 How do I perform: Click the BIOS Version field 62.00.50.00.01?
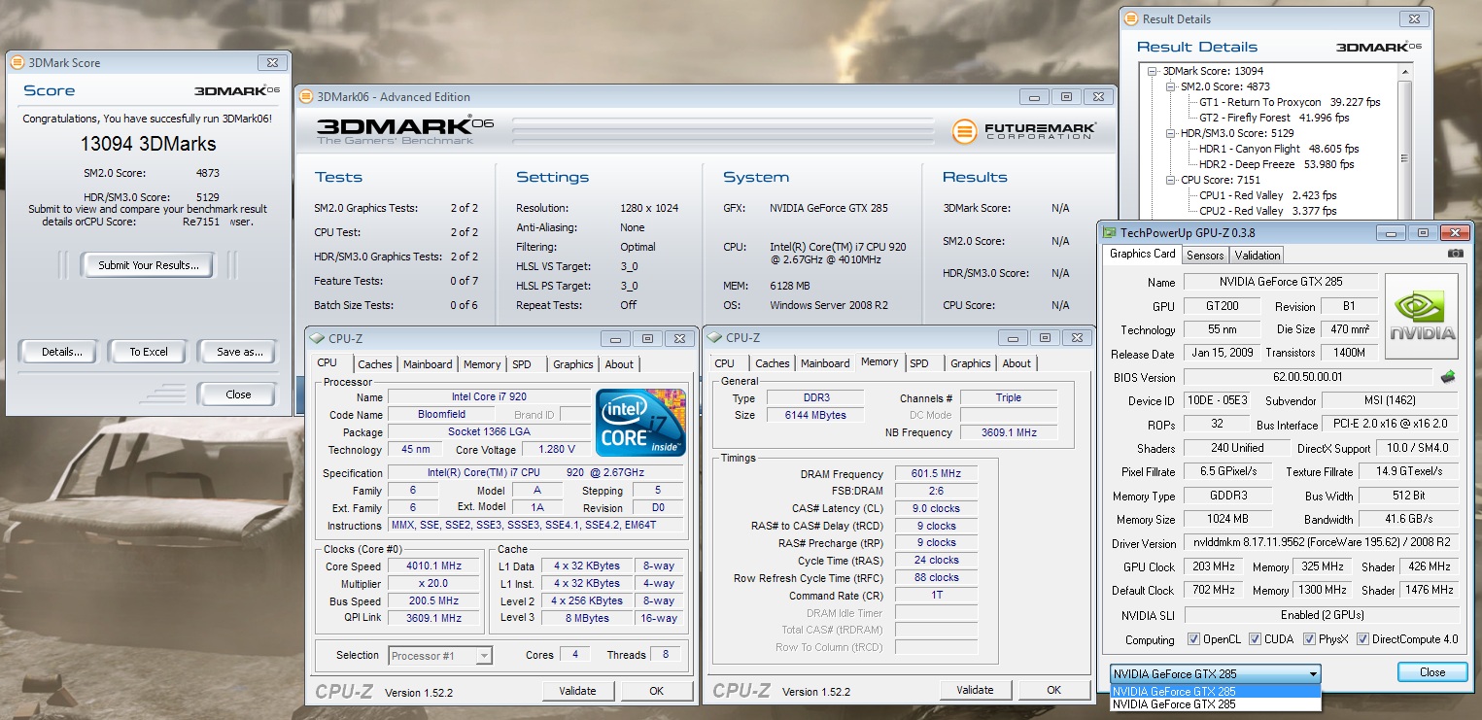point(1308,377)
